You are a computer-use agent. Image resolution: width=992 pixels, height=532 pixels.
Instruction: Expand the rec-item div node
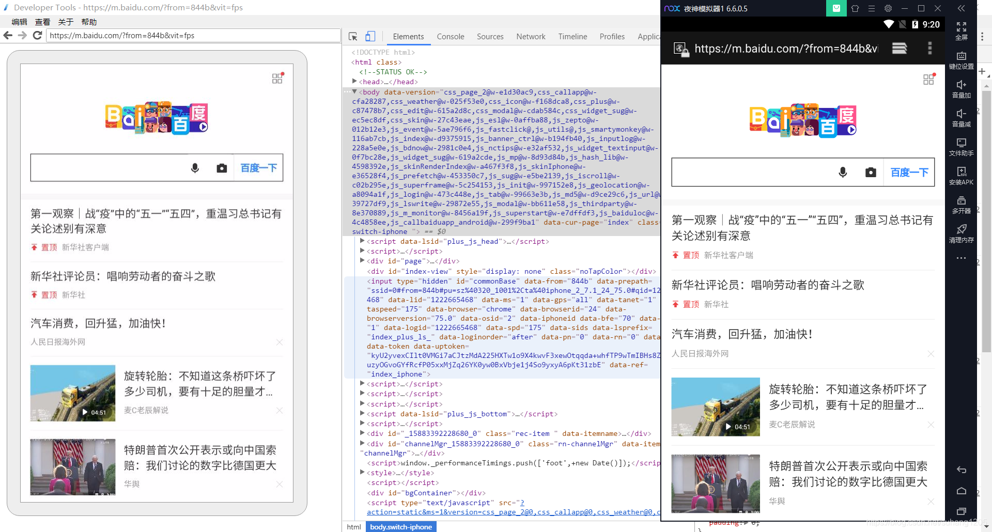362,433
